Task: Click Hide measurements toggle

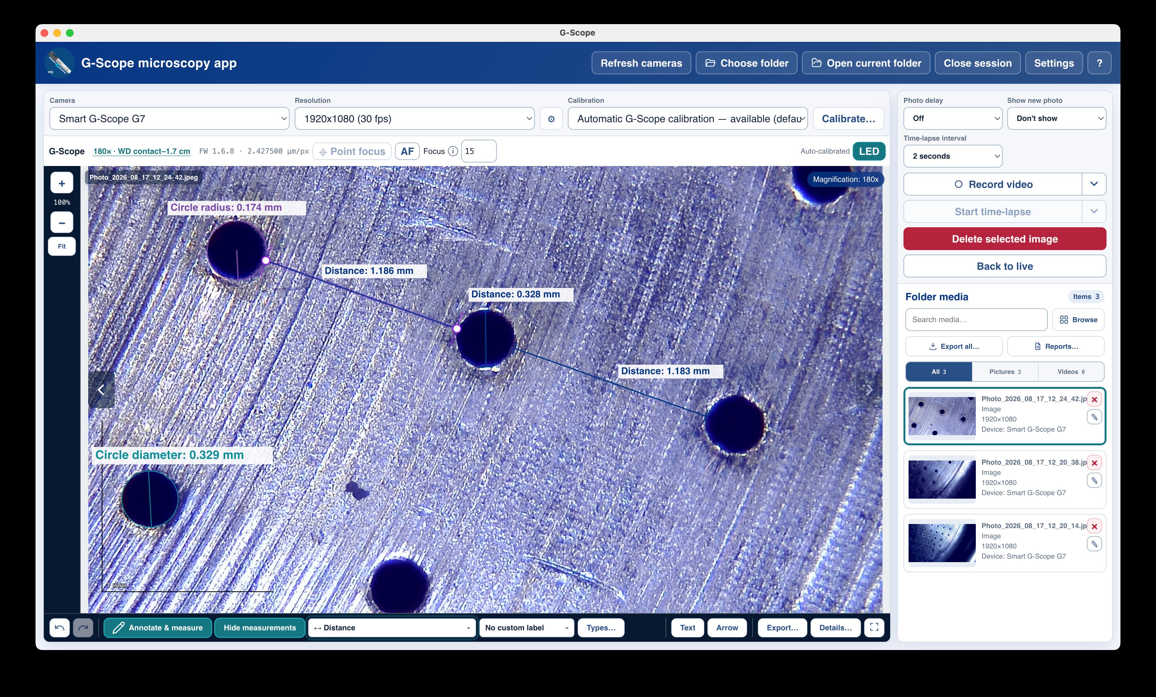Action: (x=259, y=627)
